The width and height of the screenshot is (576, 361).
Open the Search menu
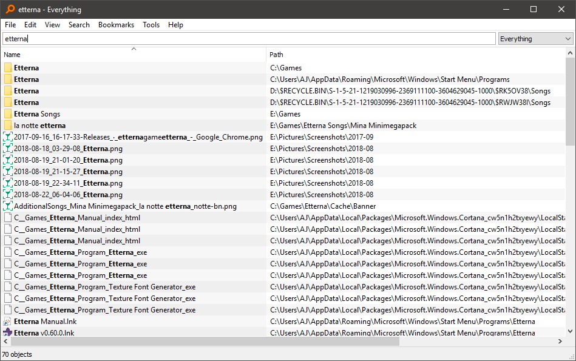[79, 25]
